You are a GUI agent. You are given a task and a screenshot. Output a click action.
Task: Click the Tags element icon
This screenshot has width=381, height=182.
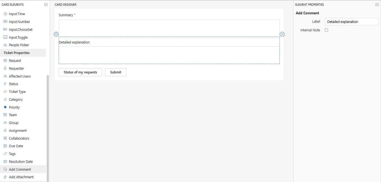[5, 154]
